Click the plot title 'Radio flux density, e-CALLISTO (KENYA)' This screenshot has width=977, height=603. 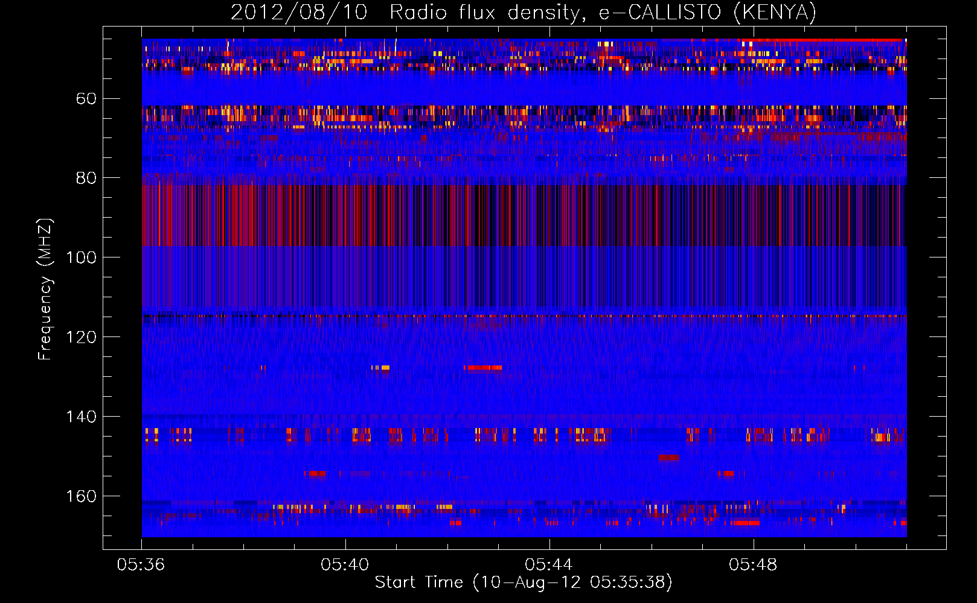click(603, 12)
